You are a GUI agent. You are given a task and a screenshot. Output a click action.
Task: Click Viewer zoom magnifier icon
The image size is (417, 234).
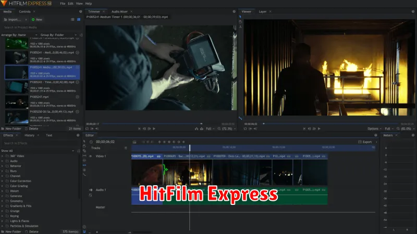[398, 128]
